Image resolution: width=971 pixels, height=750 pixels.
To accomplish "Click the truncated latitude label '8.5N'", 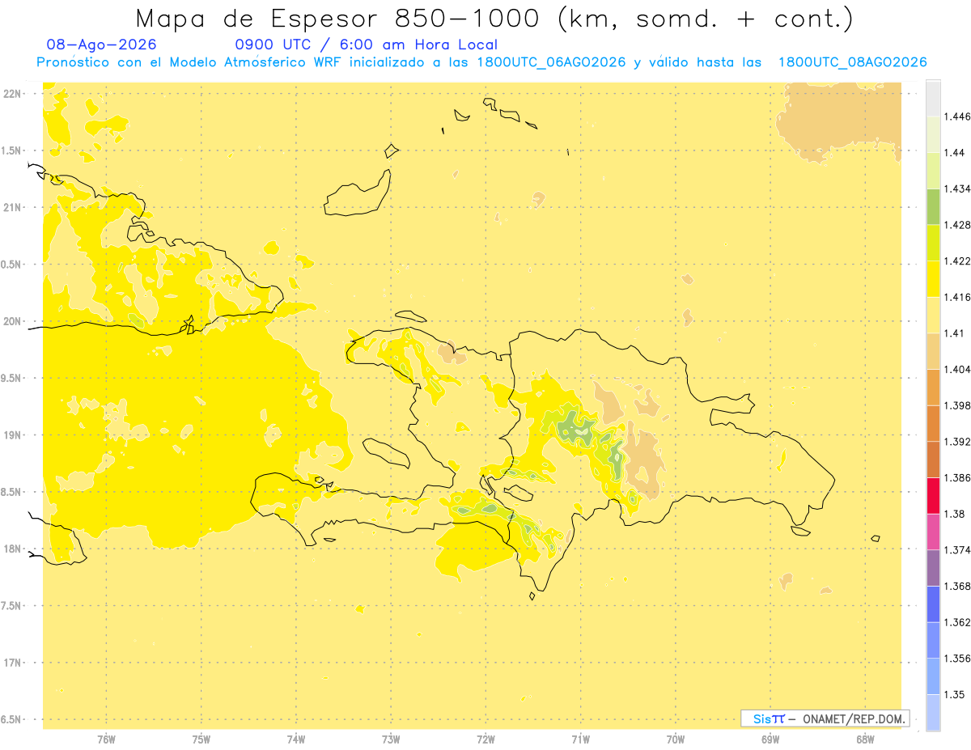I will pyautogui.click(x=11, y=492).
